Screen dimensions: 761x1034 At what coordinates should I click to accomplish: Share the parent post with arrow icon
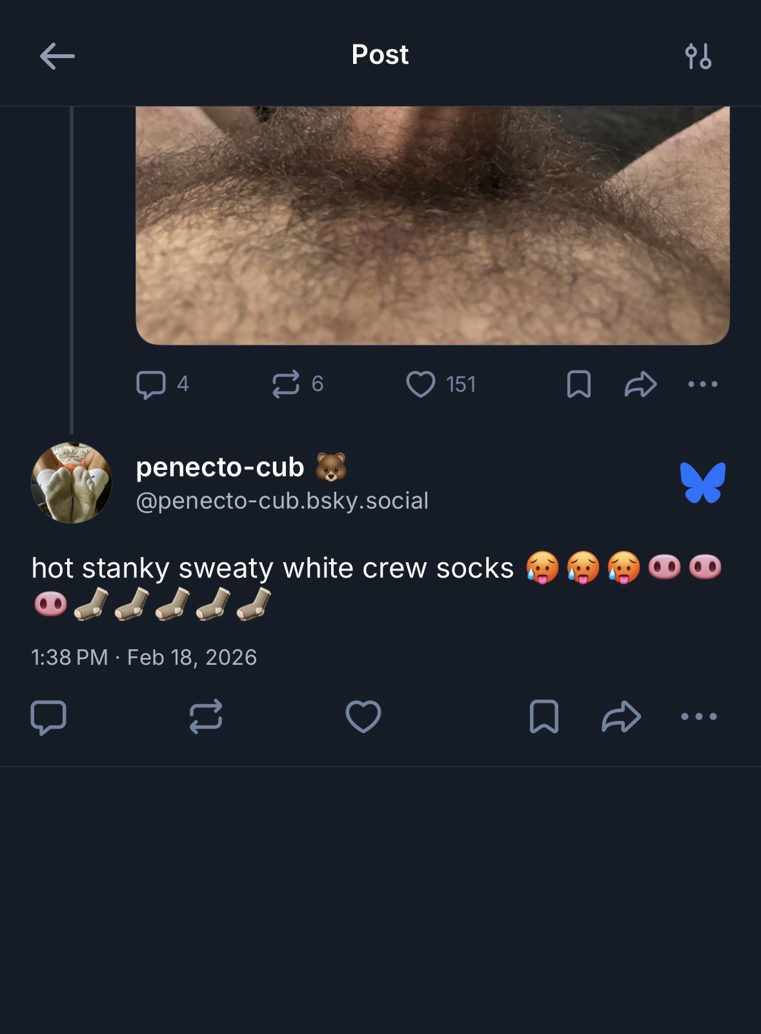pyautogui.click(x=640, y=384)
